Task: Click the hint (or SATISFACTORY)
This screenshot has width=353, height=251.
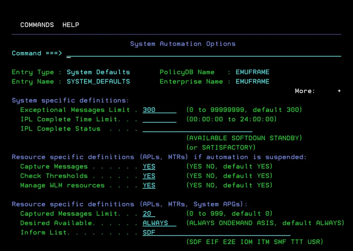Action: pos(221,148)
